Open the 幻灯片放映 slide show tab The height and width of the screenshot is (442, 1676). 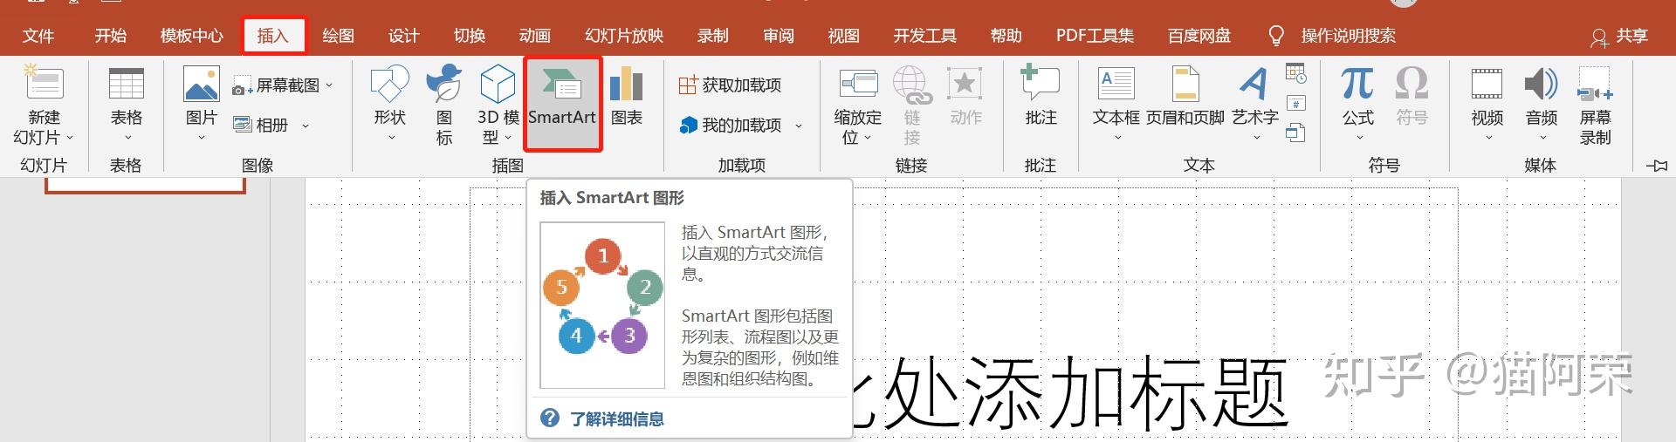[x=624, y=36]
